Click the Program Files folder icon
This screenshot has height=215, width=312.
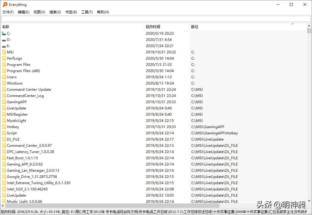point(4,65)
